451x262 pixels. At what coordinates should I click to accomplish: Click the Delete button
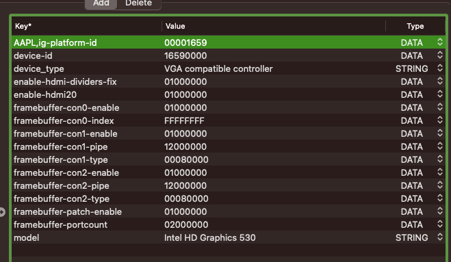(139, 3)
